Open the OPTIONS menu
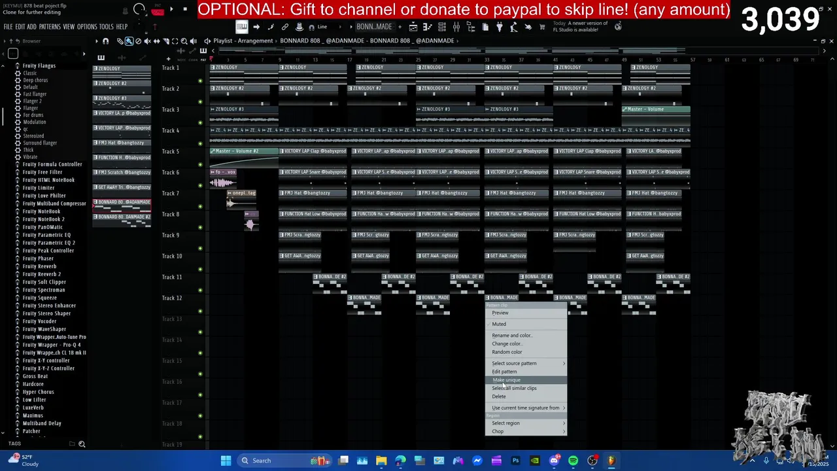Viewport: 837px width, 471px height. [x=87, y=27]
